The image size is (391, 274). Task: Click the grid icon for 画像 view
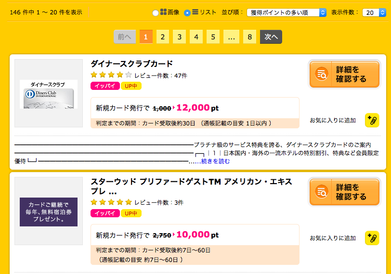[x=163, y=12]
